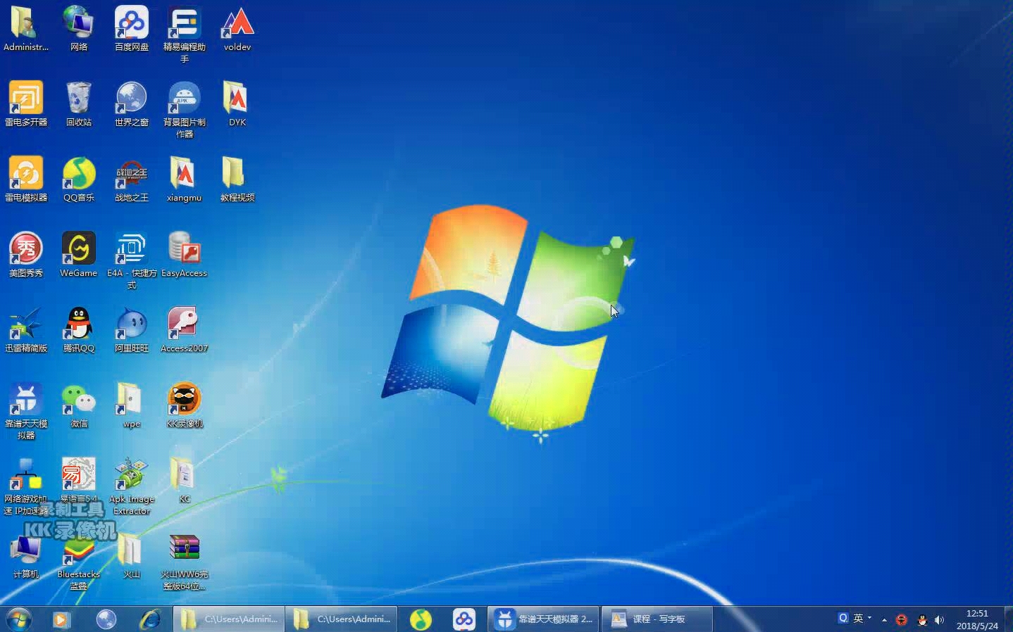Image resolution: width=1013 pixels, height=632 pixels.
Task: Select the WeGame desktop shortcut
Action: [x=79, y=255]
